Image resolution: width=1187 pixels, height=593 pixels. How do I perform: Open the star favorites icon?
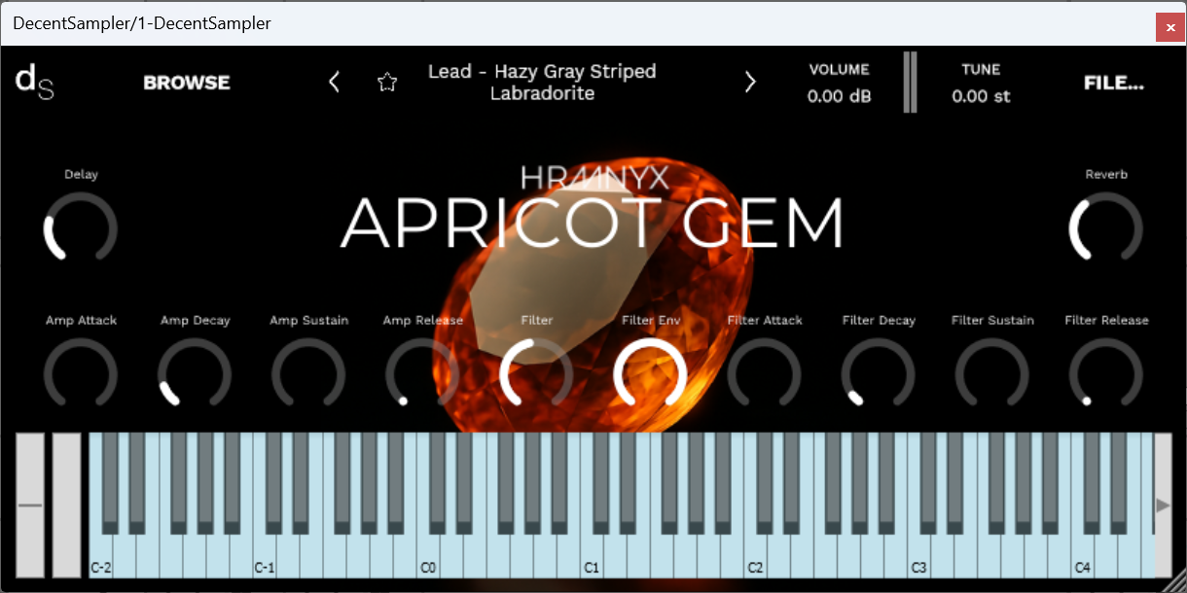click(x=386, y=82)
